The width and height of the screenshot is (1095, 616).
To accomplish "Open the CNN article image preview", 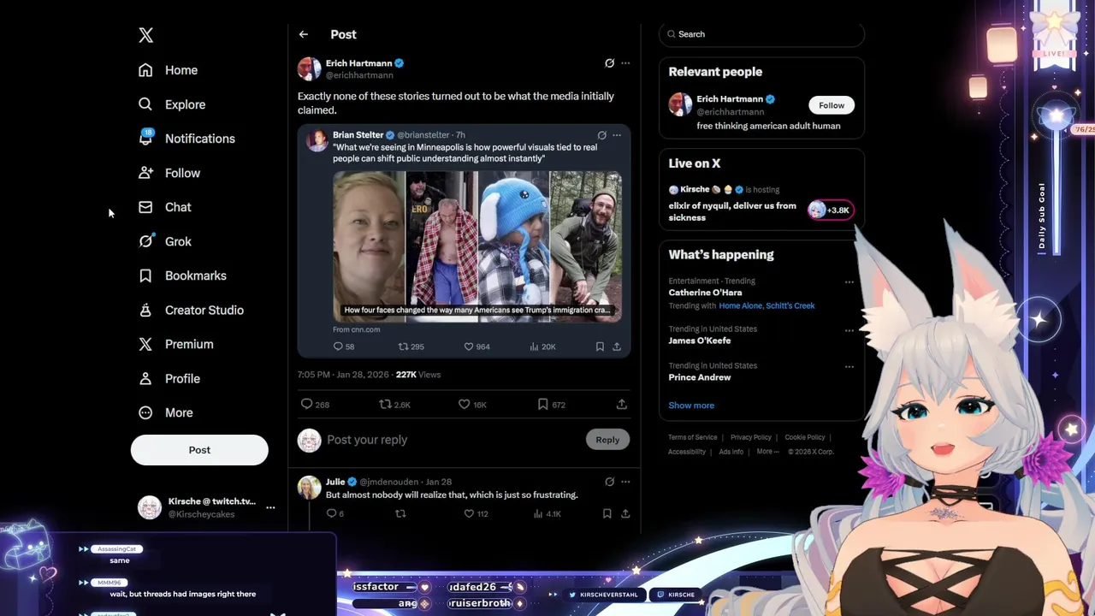I will (x=477, y=246).
